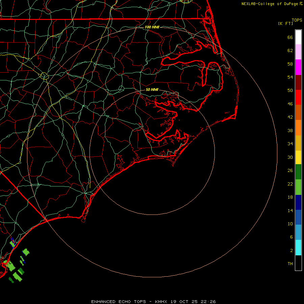The width and height of the screenshot is (304, 304).
Task: Click the legend value 50
Action: [290, 90]
